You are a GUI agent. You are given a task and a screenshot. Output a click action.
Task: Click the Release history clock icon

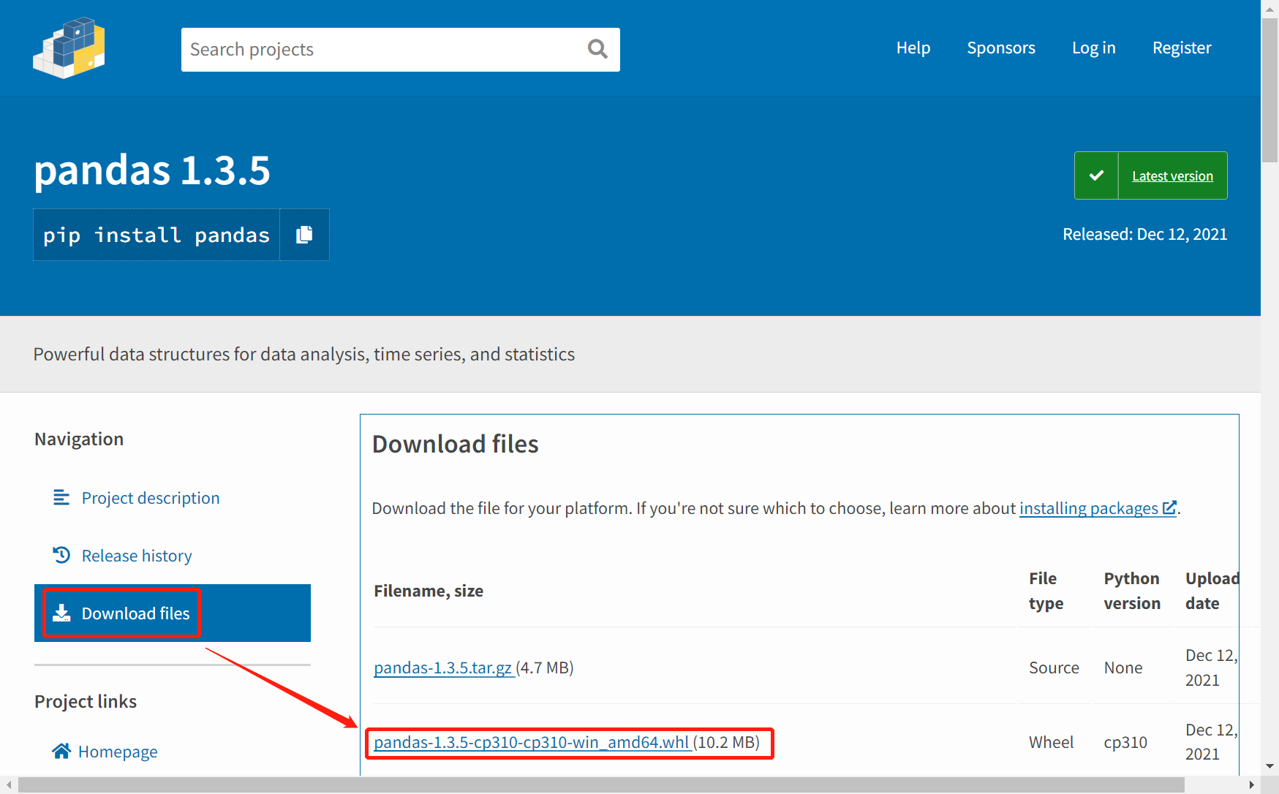(x=61, y=555)
